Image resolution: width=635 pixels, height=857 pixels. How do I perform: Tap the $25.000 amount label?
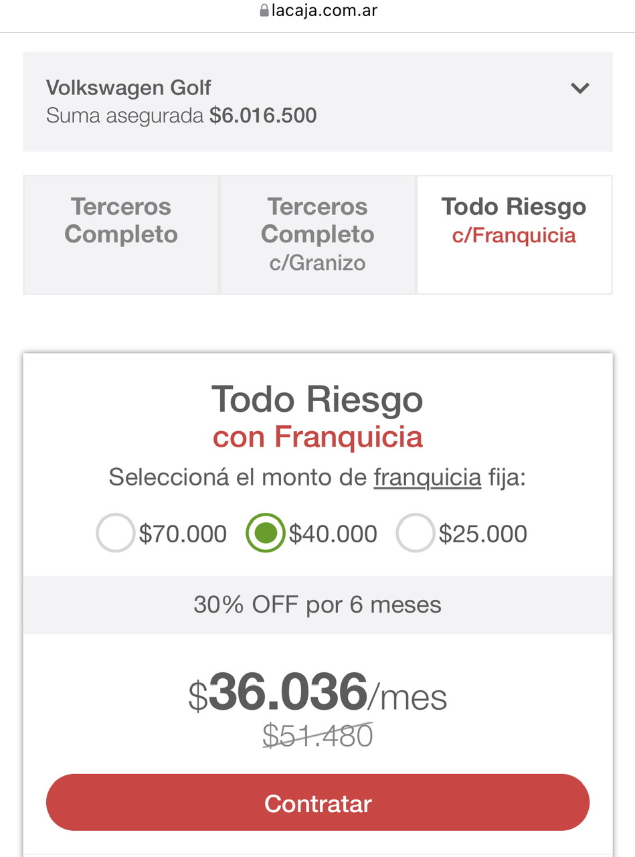483,534
